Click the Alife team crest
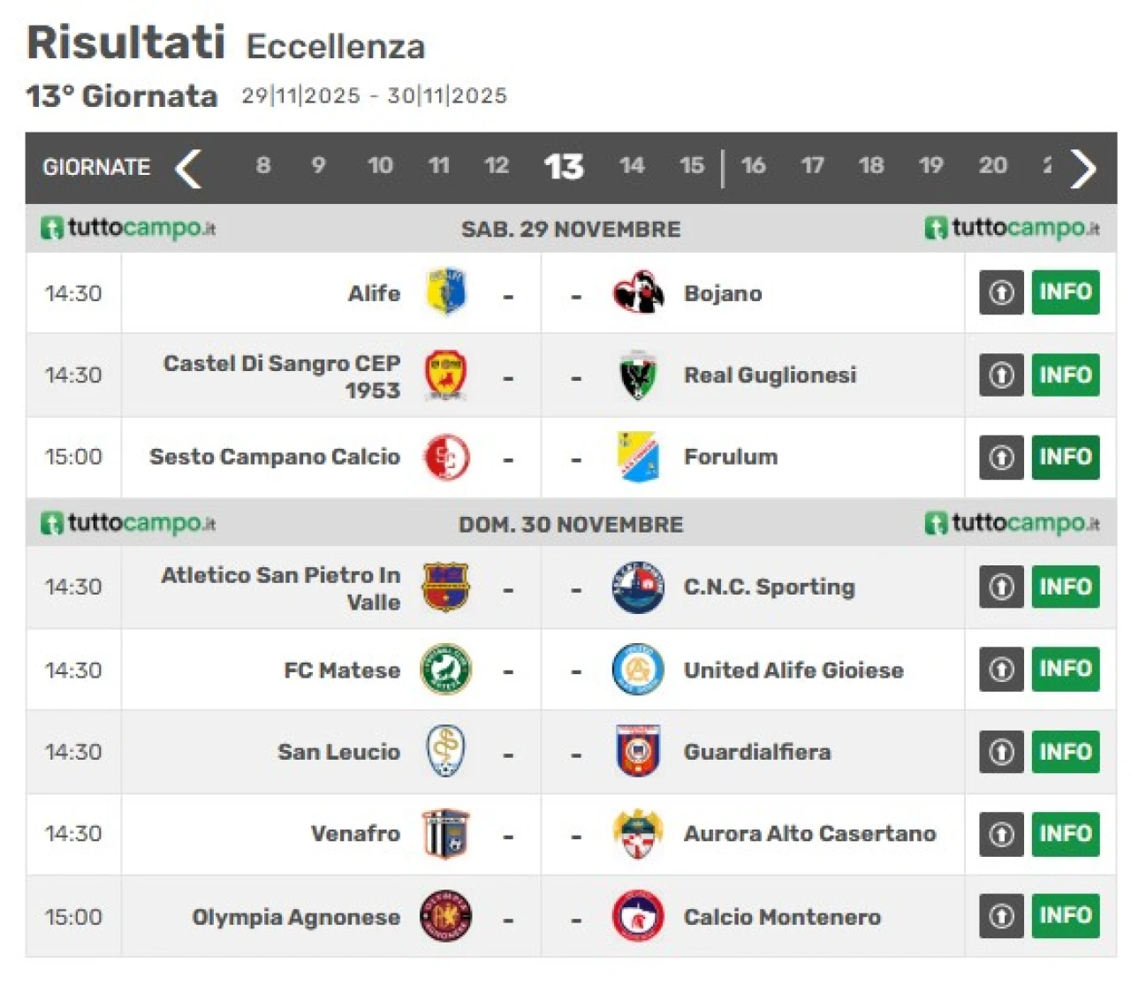Viewport: 1131px width, 985px height. 446,292
